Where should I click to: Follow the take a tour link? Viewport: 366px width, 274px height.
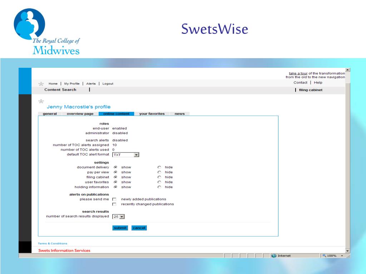tap(298, 73)
